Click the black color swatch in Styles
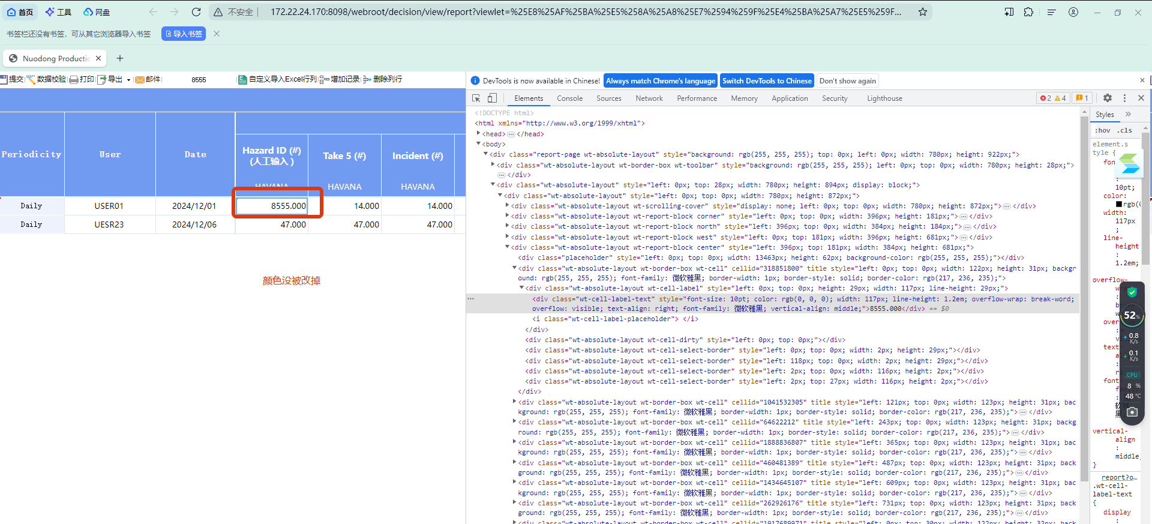 1119,204
